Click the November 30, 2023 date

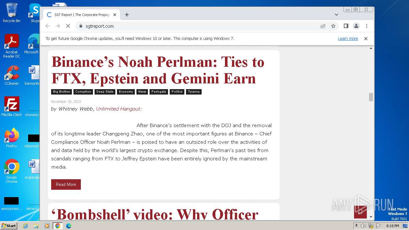66,102
